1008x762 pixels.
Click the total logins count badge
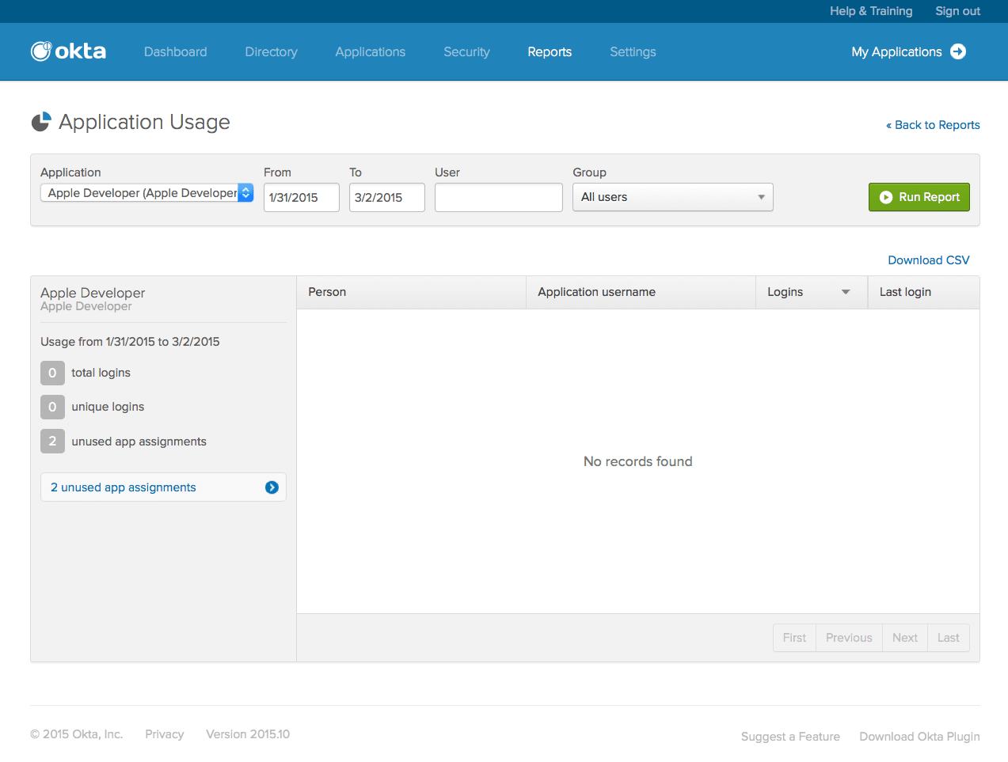point(52,373)
